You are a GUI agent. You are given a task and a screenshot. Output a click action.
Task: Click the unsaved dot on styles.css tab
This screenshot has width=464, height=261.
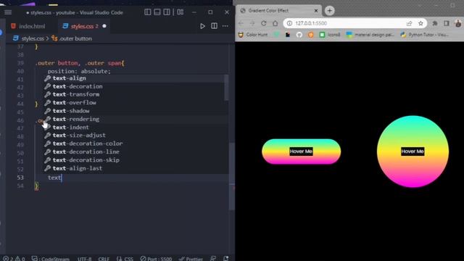(x=104, y=26)
